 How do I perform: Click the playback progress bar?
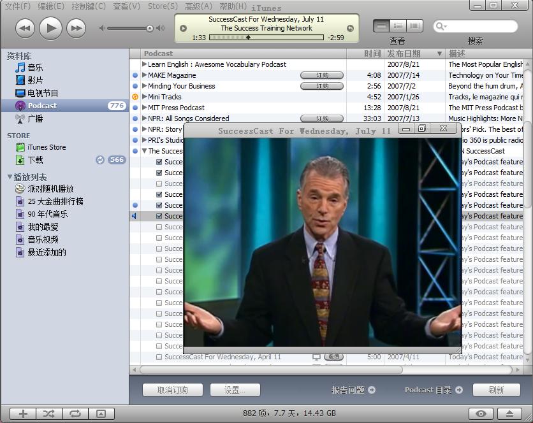[266, 38]
